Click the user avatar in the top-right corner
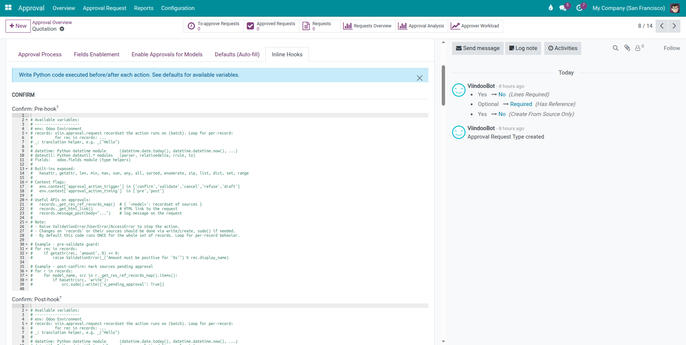The height and width of the screenshot is (345, 686). pyautogui.click(x=675, y=8)
